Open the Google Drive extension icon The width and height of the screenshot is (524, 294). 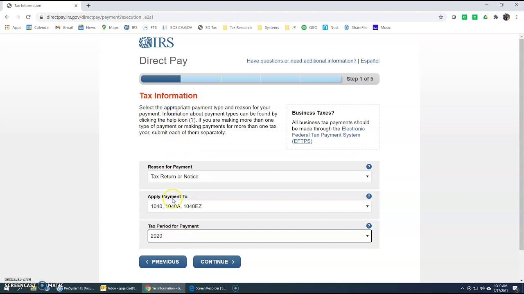[x=486, y=17]
